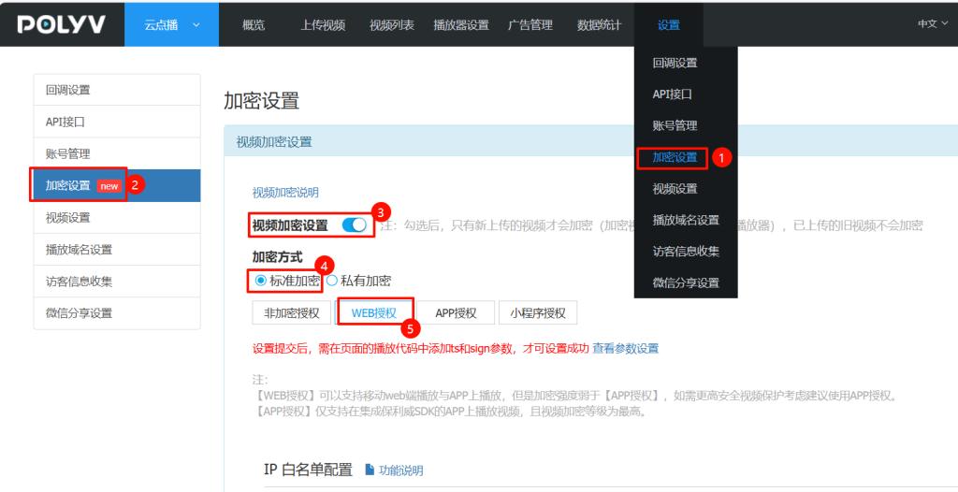Go to 数据统计 in top navigation
This screenshot has width=958, height=492.
pos(599,25)
